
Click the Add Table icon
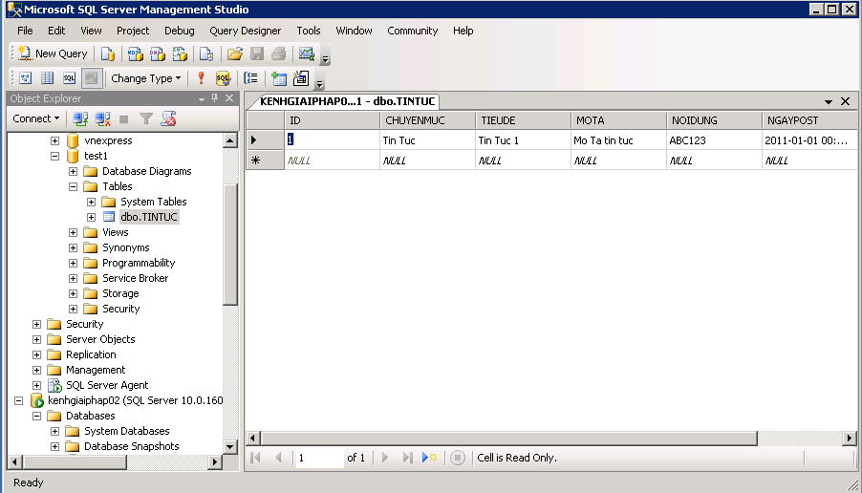click(x=279, y=78)
